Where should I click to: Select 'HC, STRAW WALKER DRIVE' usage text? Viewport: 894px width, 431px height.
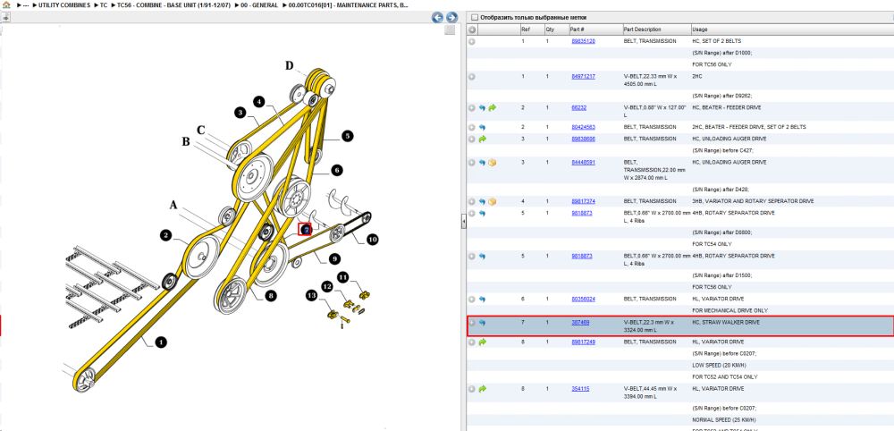coord(725,323)
